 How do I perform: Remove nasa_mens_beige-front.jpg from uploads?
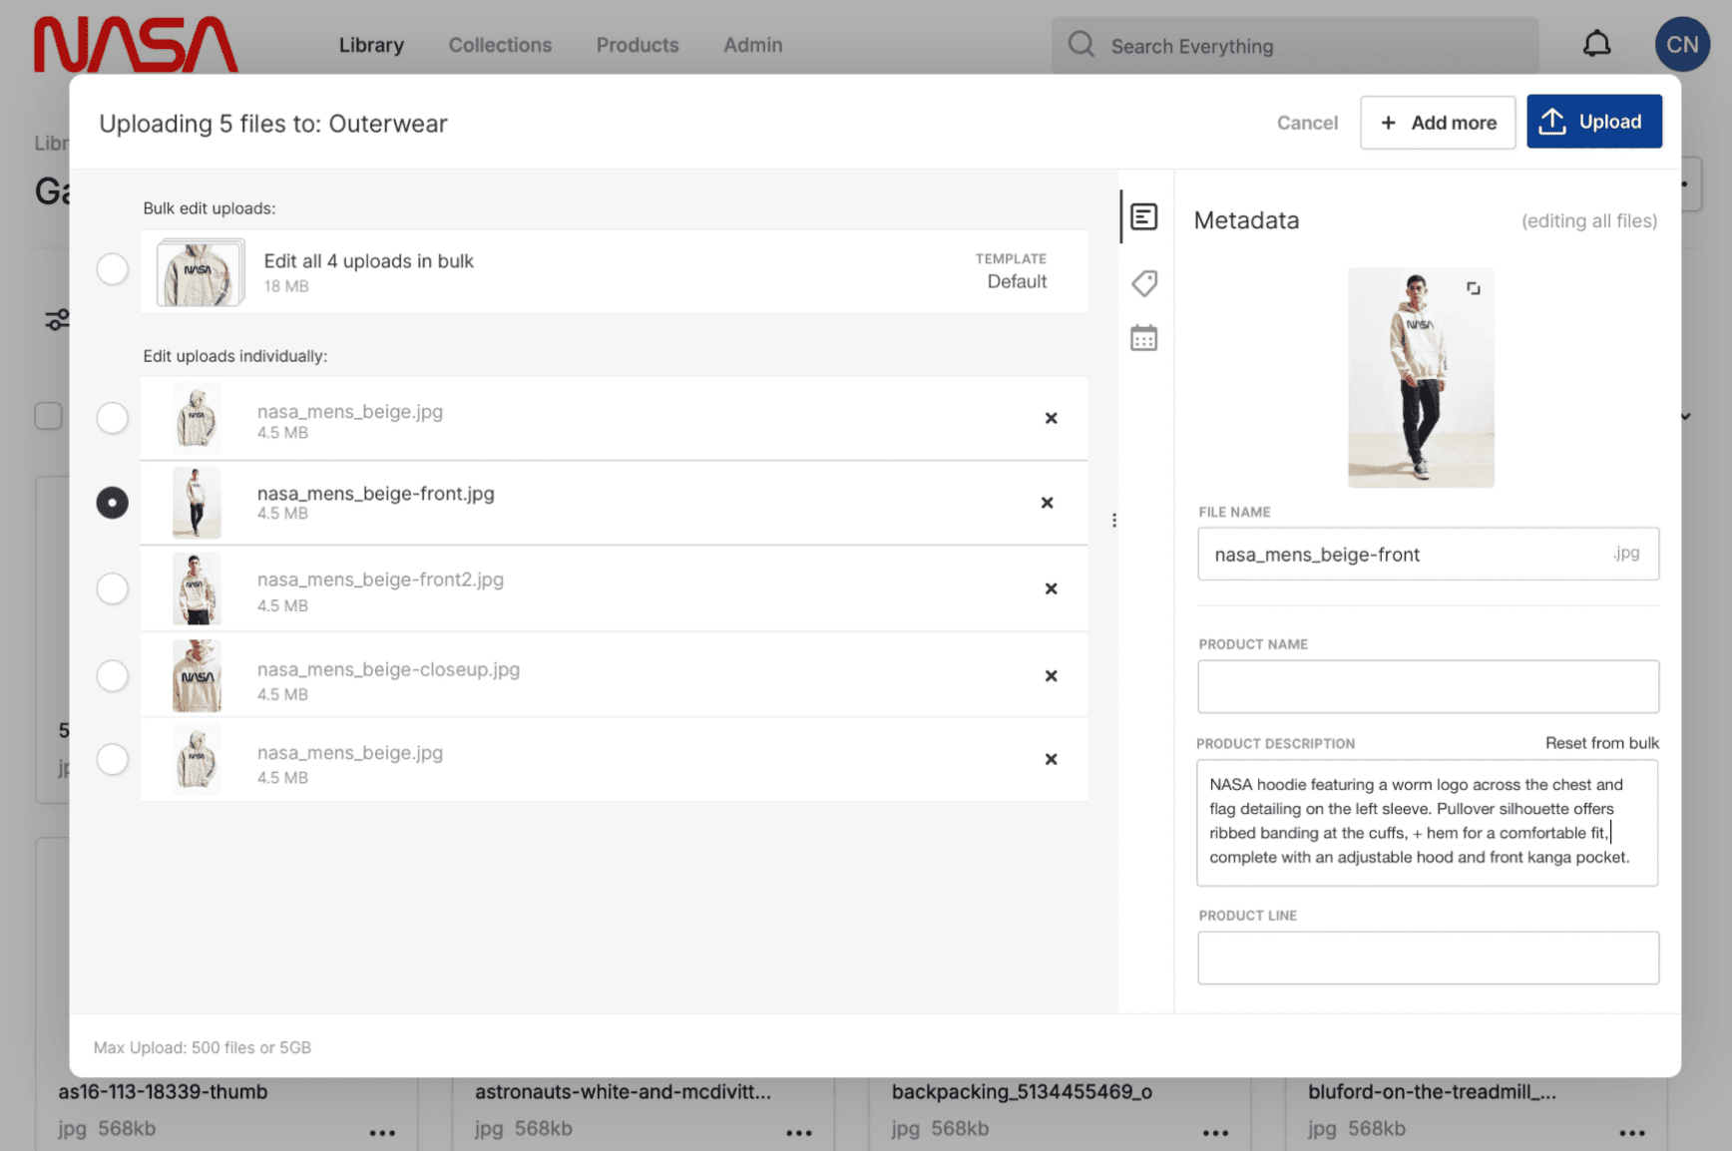[x=1047, y=503]
